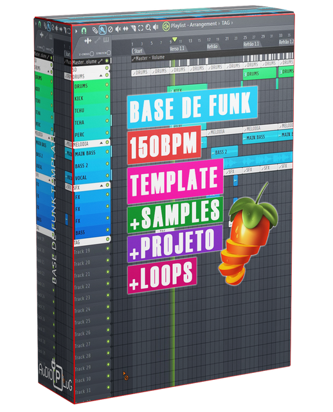Toggle the magnet snap icon
This screenshot has height=412, width=333.
tap(84, 31)
